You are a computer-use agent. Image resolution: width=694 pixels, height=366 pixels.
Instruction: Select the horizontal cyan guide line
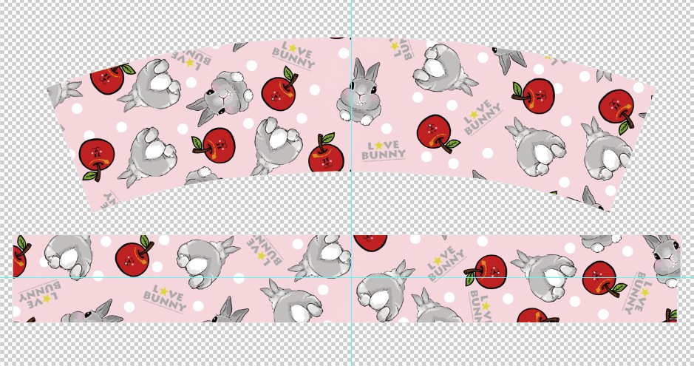pyautogui.click(x=222, y=277)
